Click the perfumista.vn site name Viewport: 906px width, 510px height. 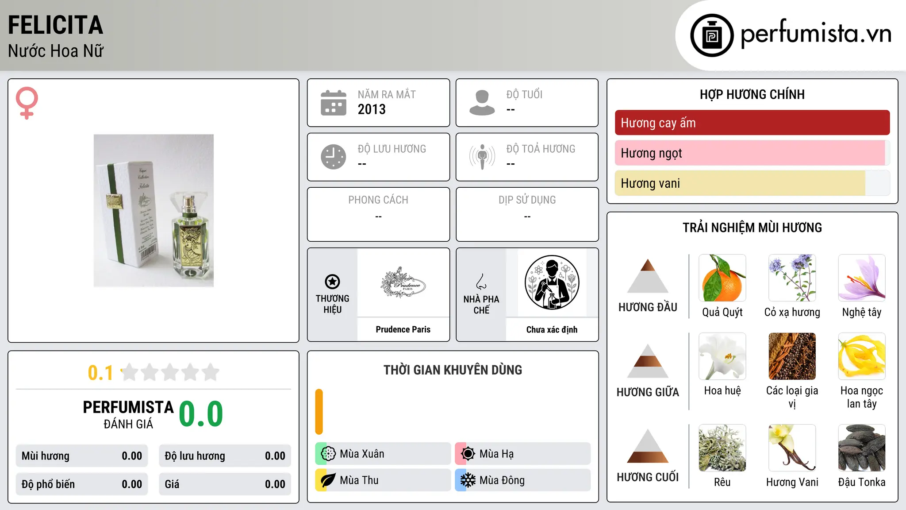(816, 33)
